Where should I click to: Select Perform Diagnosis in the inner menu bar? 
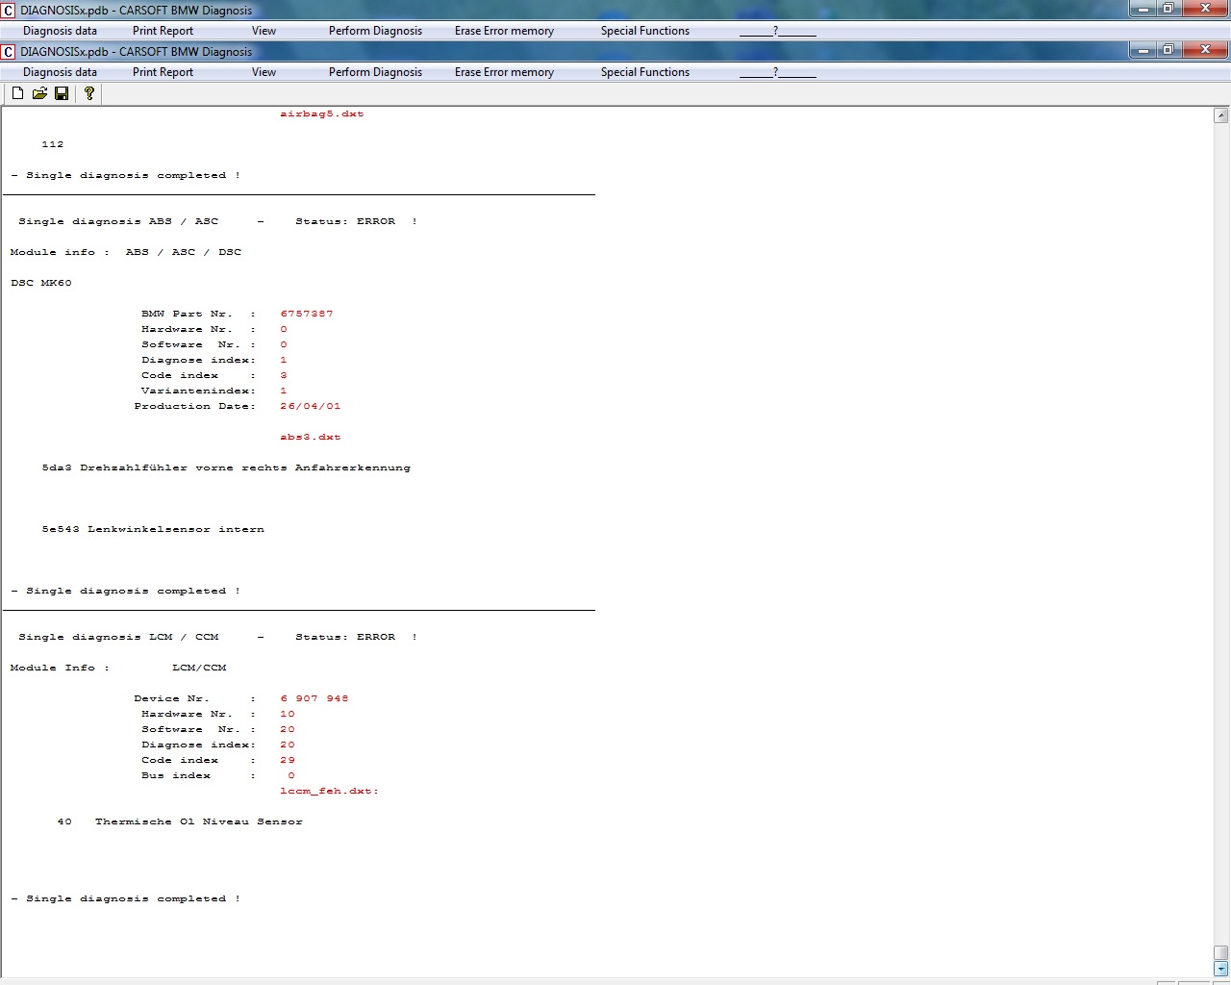375,72
